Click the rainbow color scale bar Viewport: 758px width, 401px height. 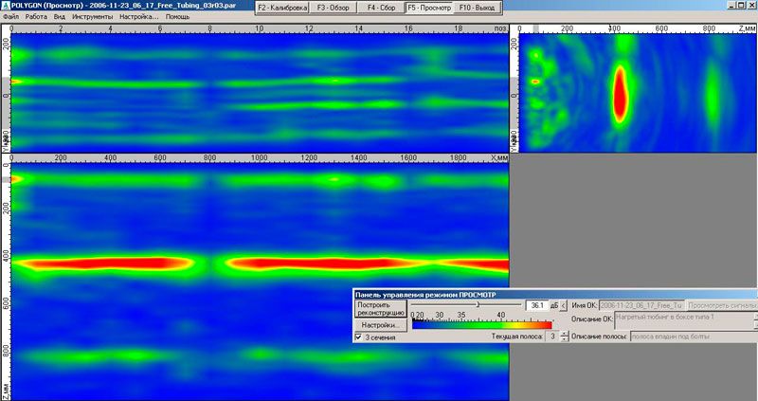[481, 325]
